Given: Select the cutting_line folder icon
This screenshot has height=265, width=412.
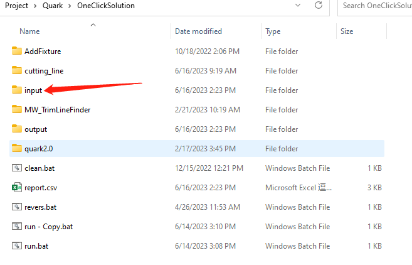Looking at the screenshot, I should 17,71.
